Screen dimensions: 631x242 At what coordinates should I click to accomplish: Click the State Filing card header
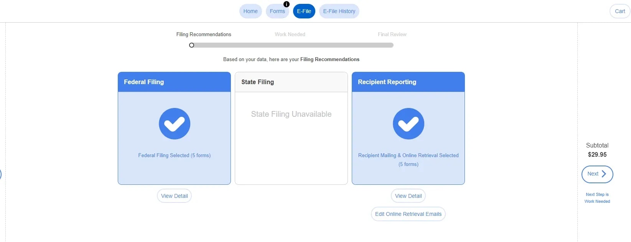[291, 82]
